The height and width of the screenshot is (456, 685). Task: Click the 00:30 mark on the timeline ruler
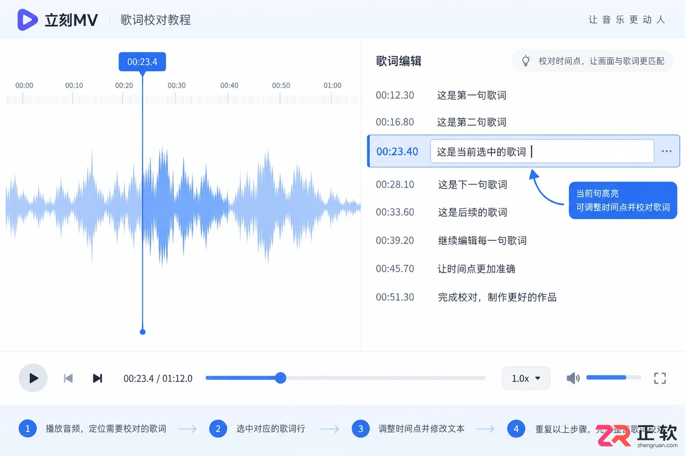tap(176, 85)
